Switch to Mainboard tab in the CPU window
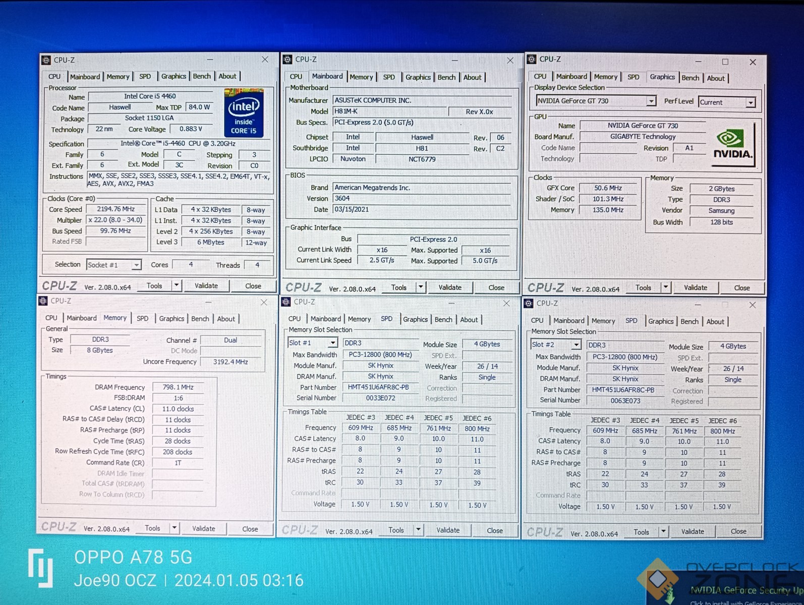This screenshot has width=804, height=605. (x=85, y=77)
